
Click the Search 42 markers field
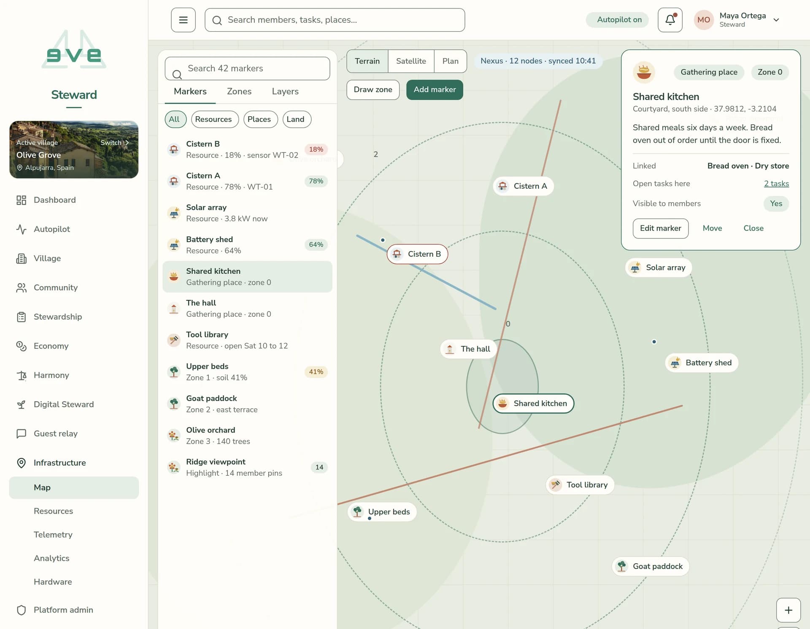coord(247,69)
